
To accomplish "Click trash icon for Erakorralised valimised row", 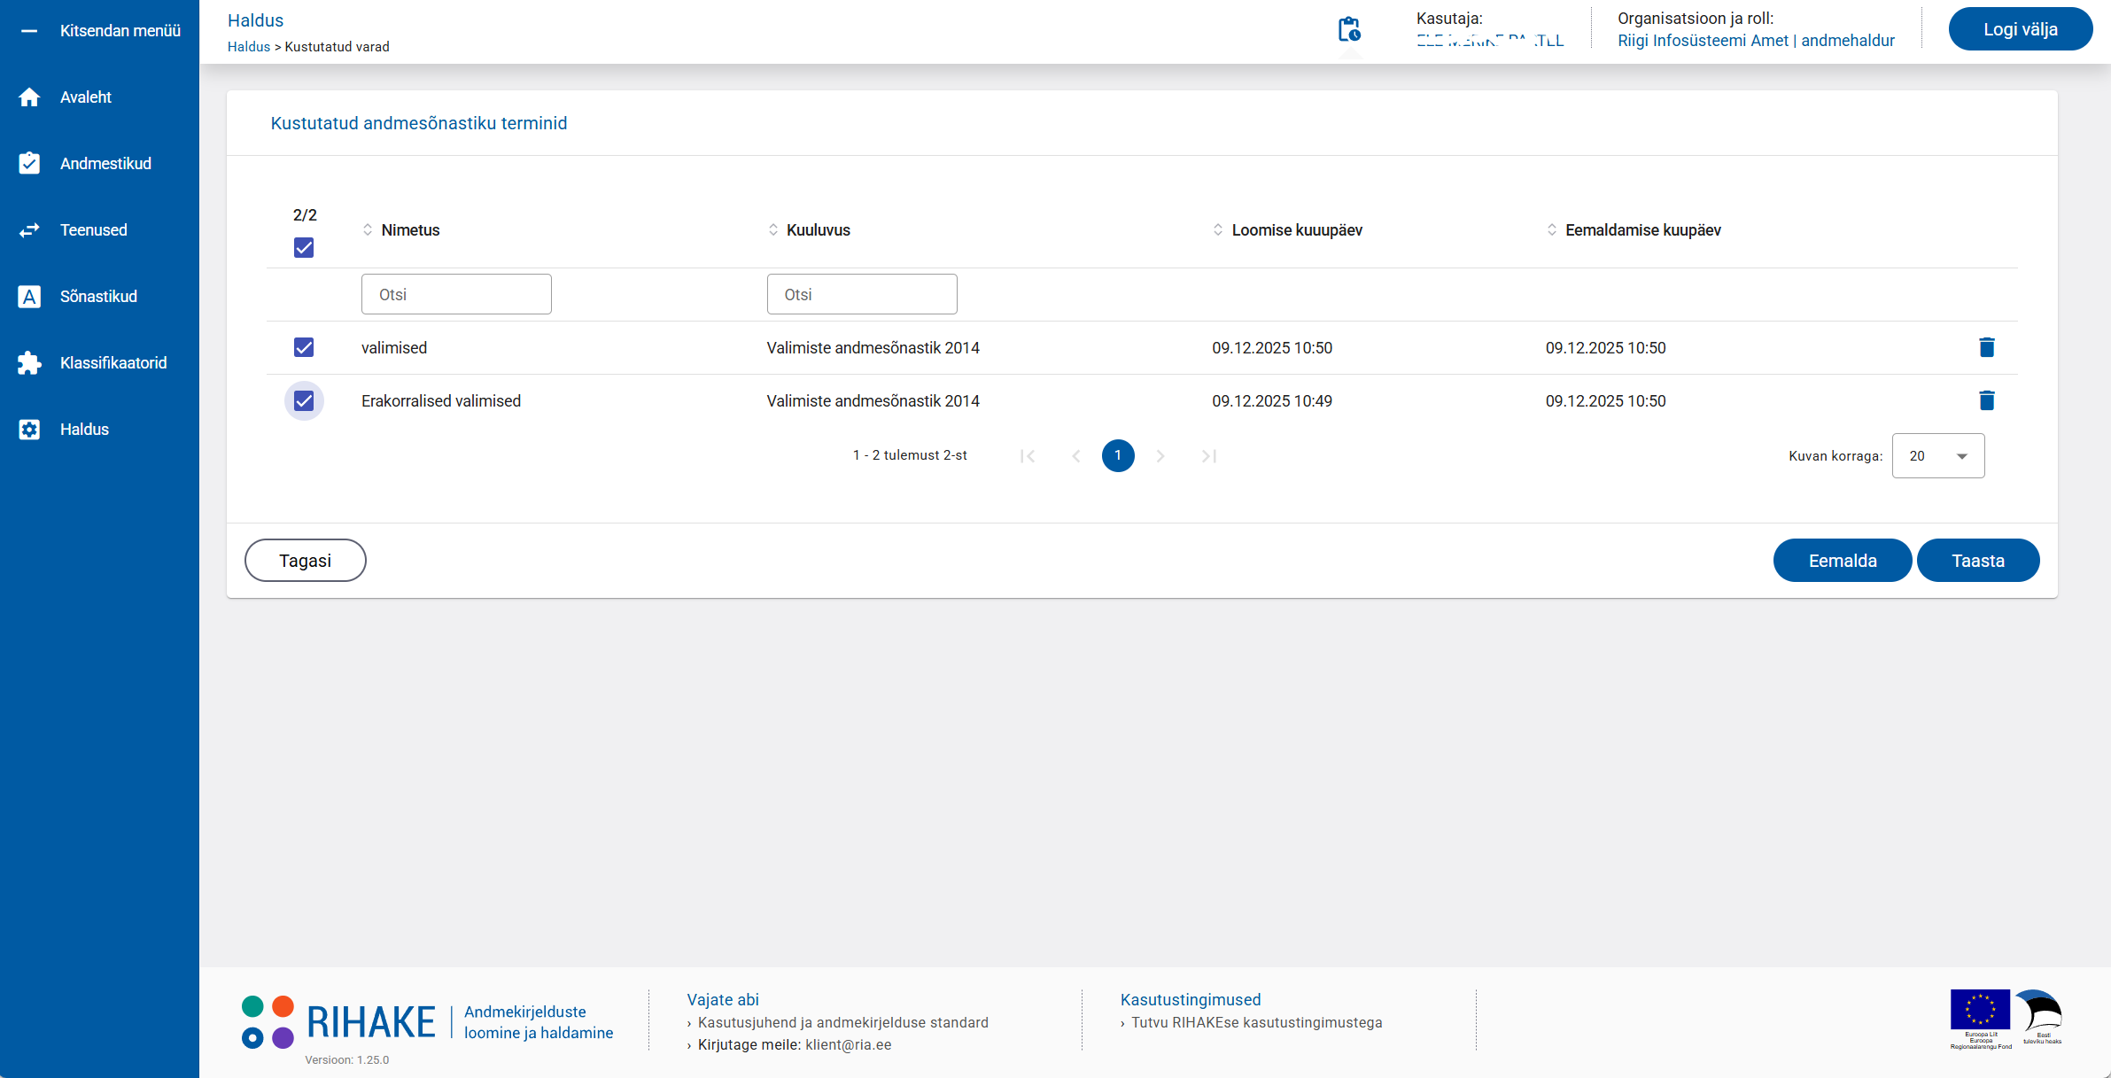I will coord(1986,400).
